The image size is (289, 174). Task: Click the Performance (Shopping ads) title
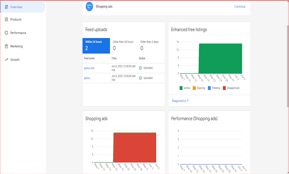(194, 119)
